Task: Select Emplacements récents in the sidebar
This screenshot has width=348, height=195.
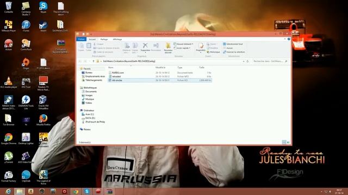Action: pos(93,76)
